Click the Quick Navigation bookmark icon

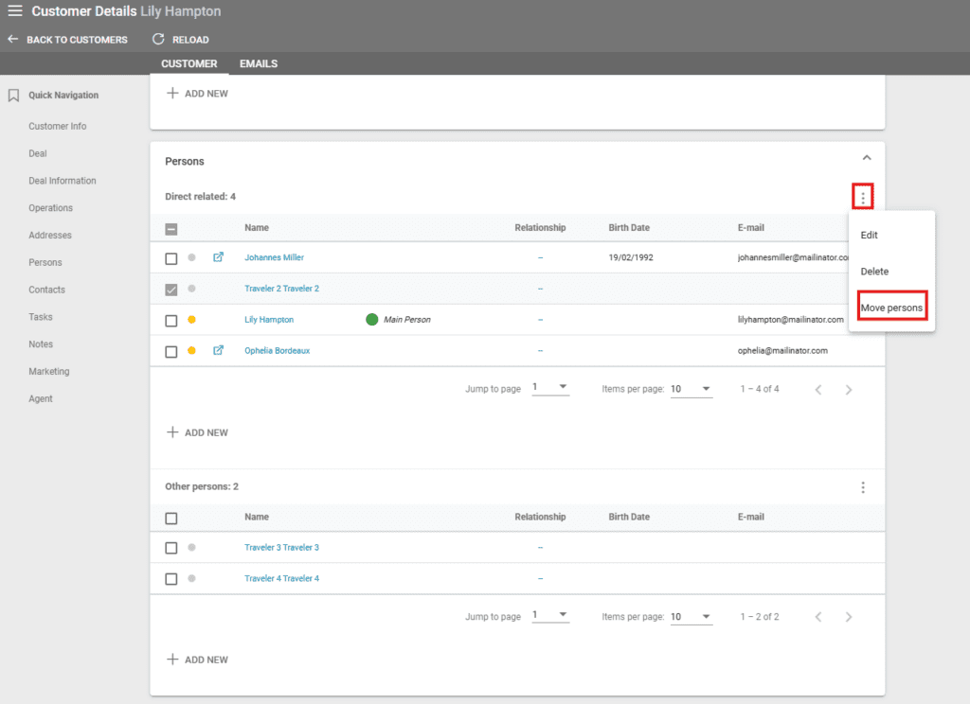(x=13, y=96)
